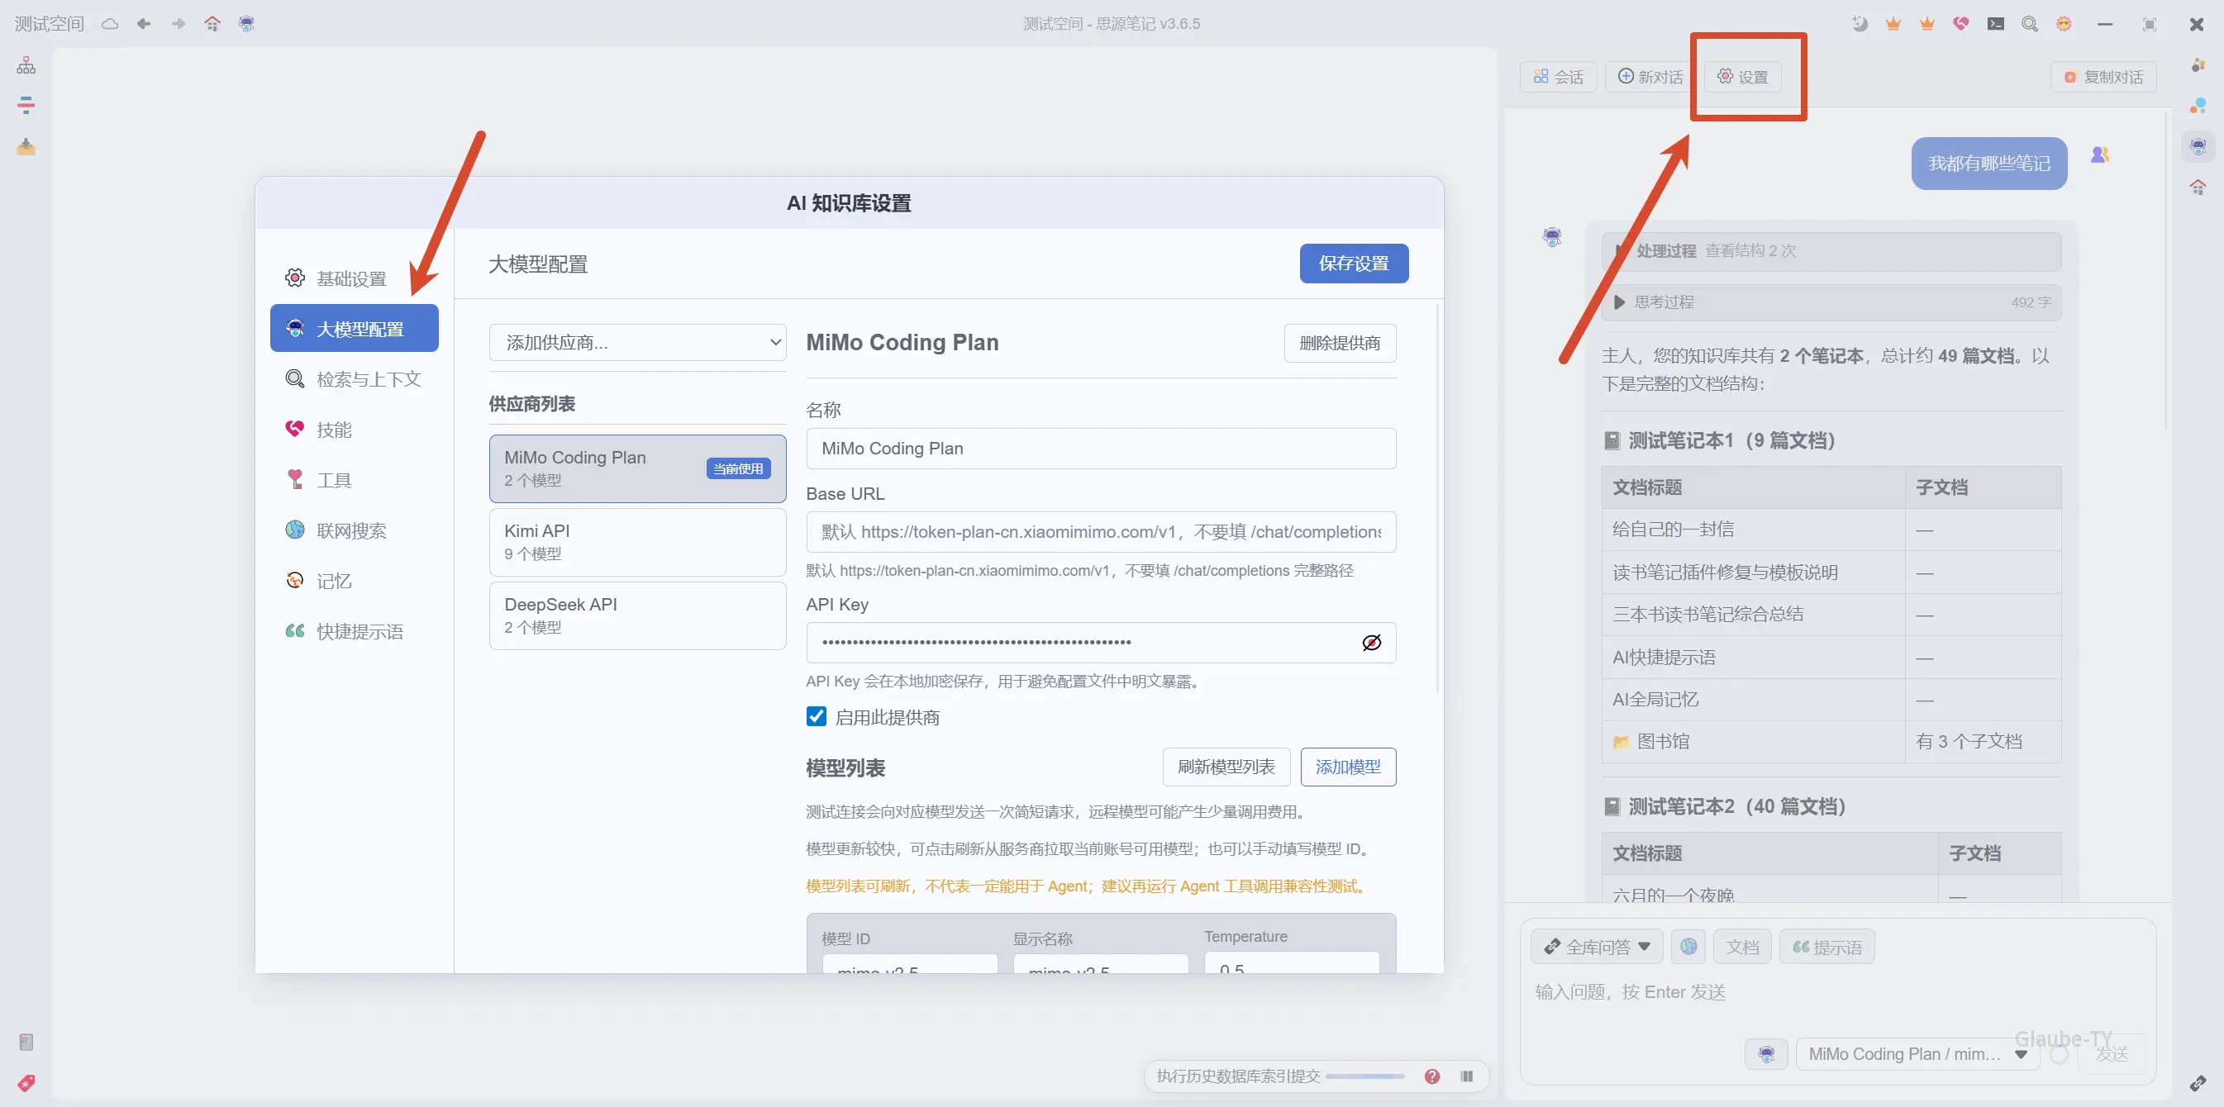Click the 会话 button in chat panel
The image size is (2224, 1107).
pyautogui.click(x=1559, y=77)
